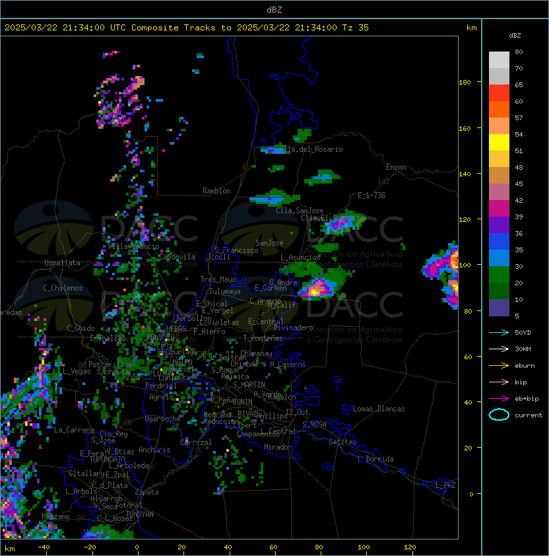Click the 'Catitas' place label
Viewport: 549px width, 556px height.
[342, 442]
